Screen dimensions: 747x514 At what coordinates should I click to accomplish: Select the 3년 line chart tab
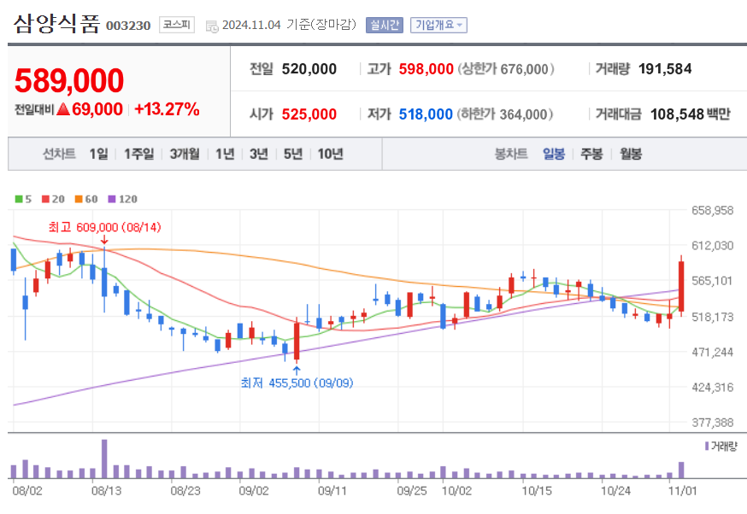[x=259, y=154]
